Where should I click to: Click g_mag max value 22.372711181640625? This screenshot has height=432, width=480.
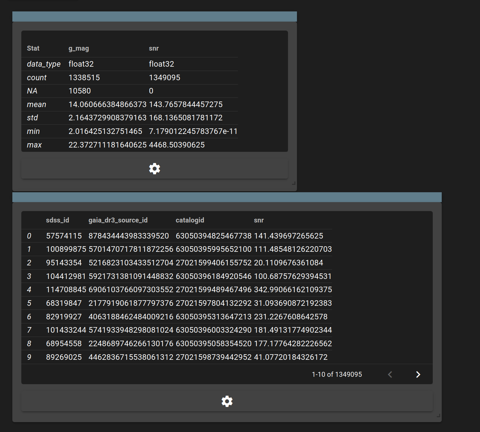[x=107, y=145]
